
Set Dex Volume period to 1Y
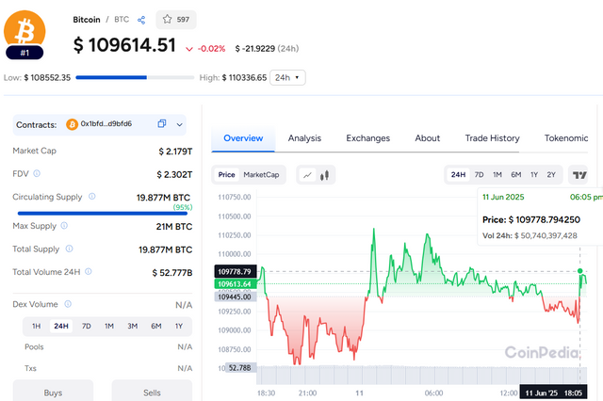click(x=179, y=326)
